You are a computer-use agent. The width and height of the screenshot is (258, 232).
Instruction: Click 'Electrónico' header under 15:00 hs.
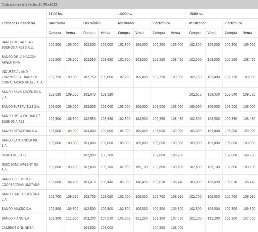point(233,23)
